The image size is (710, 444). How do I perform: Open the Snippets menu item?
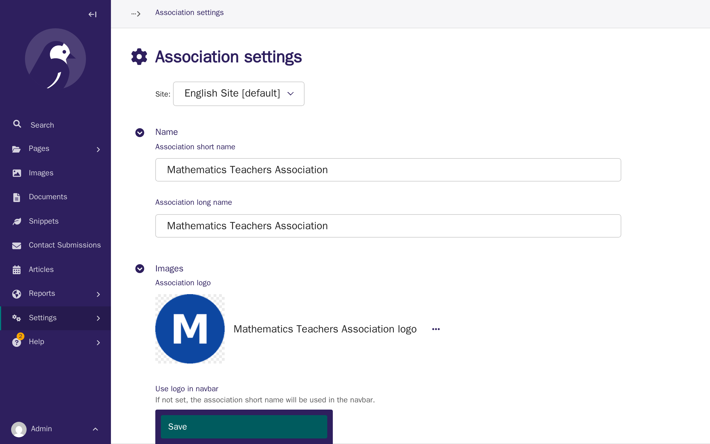tap(55, 221)
